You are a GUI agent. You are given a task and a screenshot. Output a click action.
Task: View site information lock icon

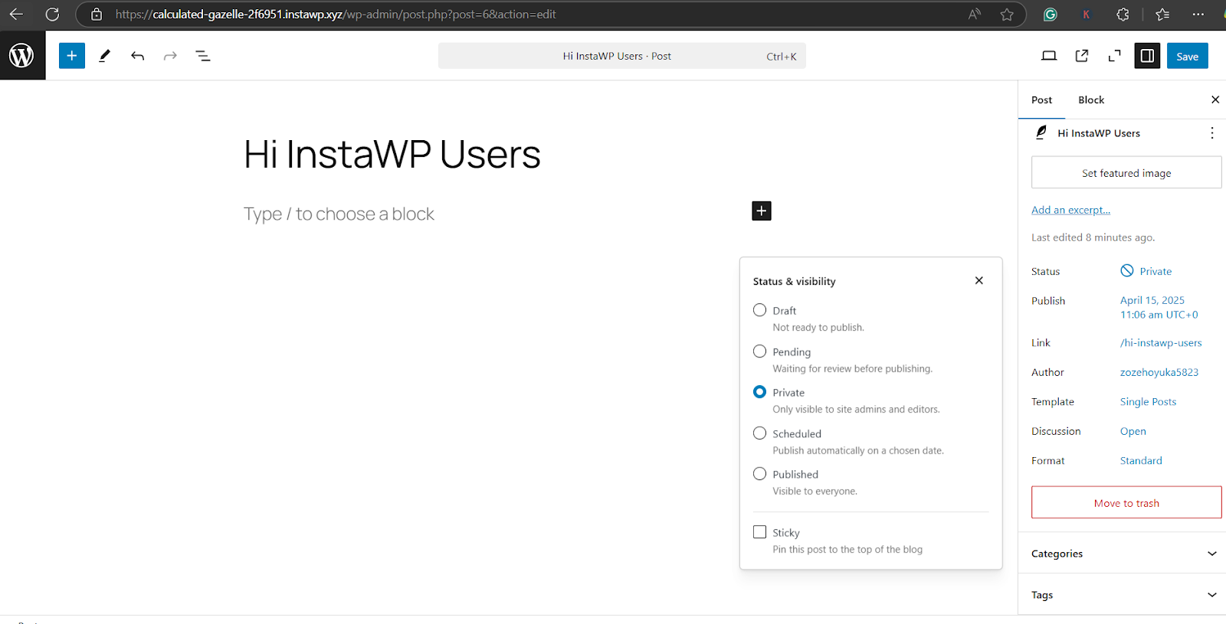pos(97,15)
